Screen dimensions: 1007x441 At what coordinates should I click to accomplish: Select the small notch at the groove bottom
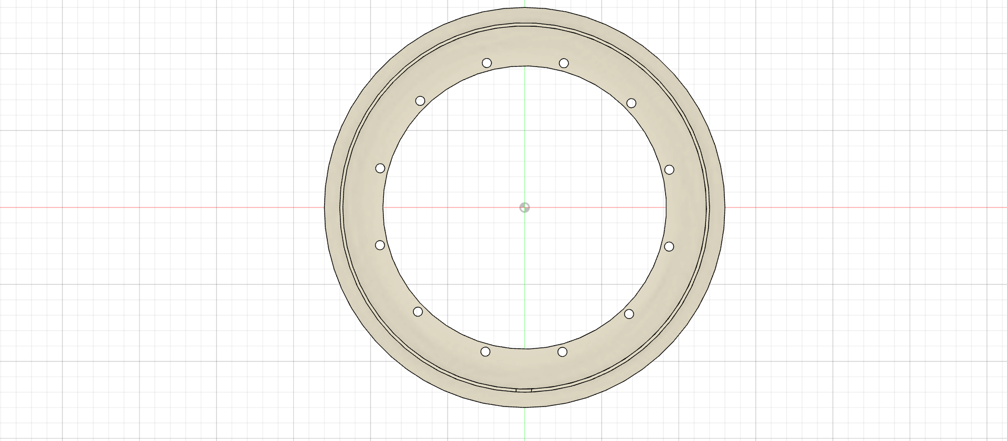(524, 390)
